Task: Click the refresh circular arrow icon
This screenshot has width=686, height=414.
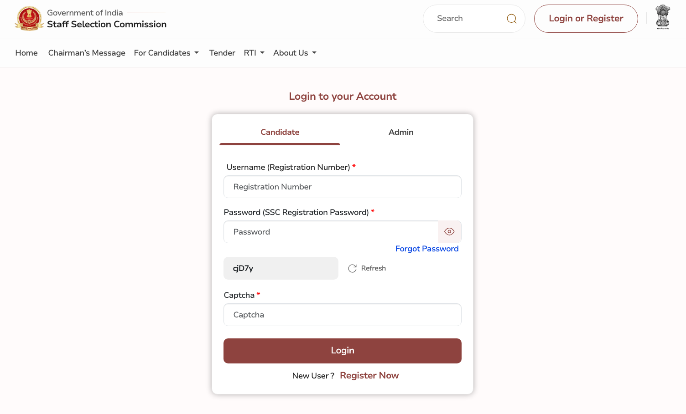Action: pyautogui.click(x=352, y=268)
